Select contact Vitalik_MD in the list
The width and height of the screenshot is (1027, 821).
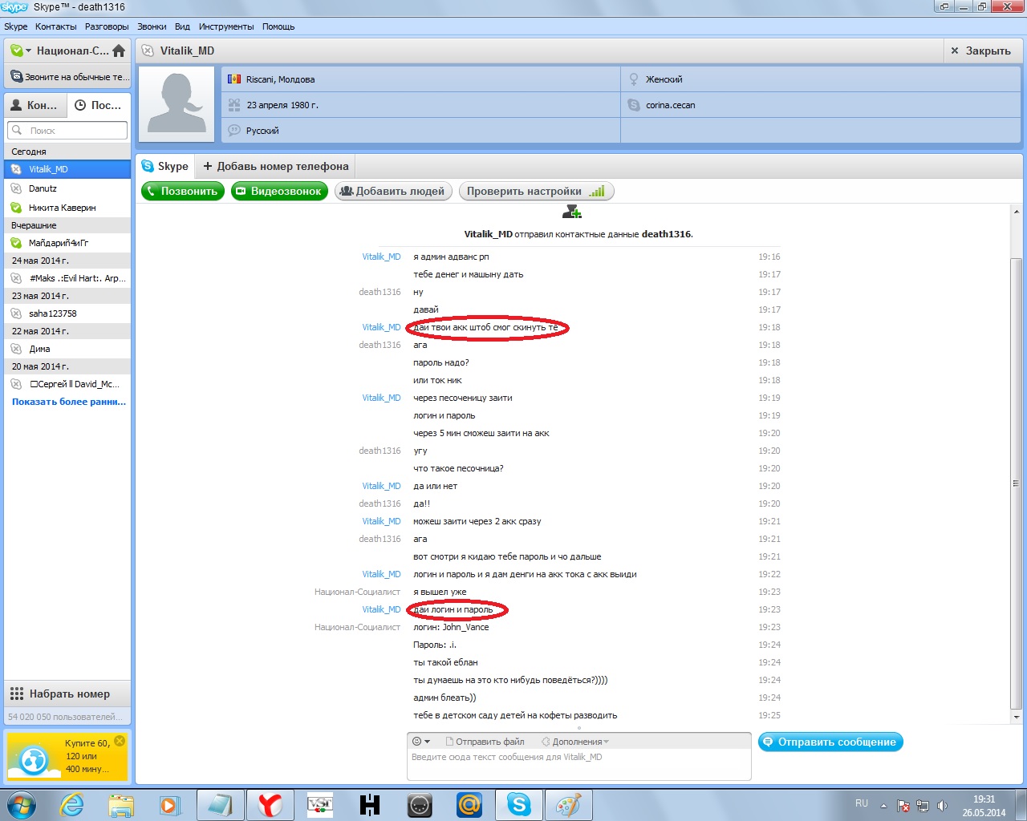tap(67, 169)
